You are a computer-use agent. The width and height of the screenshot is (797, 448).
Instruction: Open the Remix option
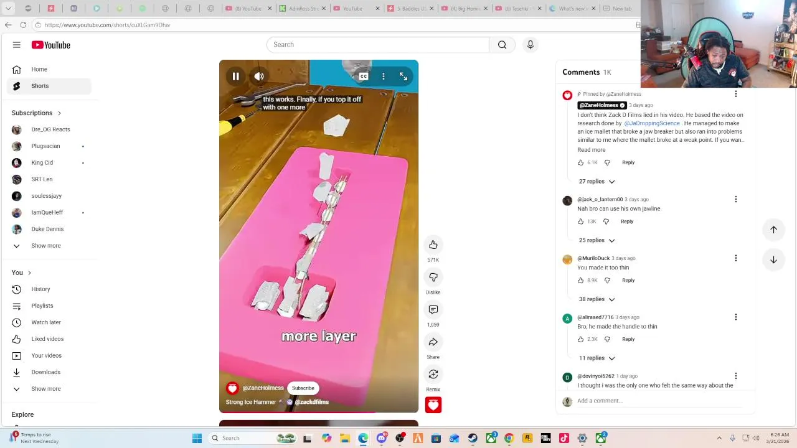pos(433,375)
